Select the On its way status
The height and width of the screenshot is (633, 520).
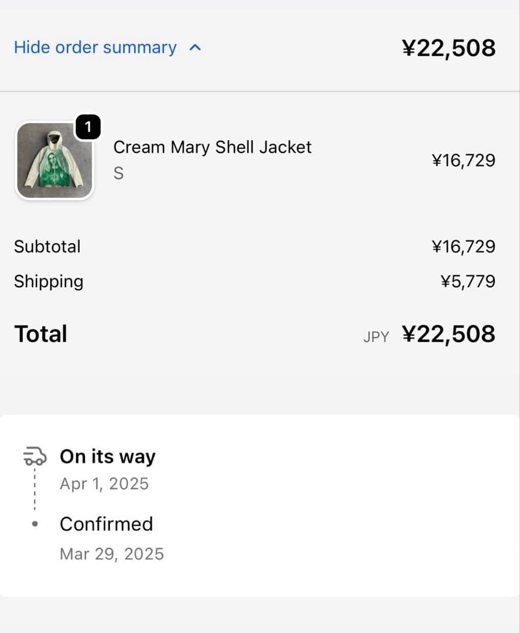(x=107, y=457)
